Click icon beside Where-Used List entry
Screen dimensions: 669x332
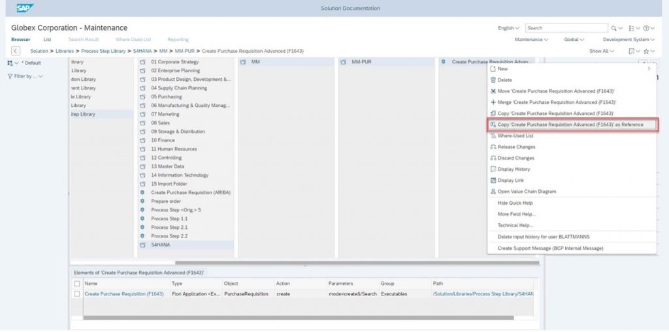pyautogui.click(x=493, y=136)
